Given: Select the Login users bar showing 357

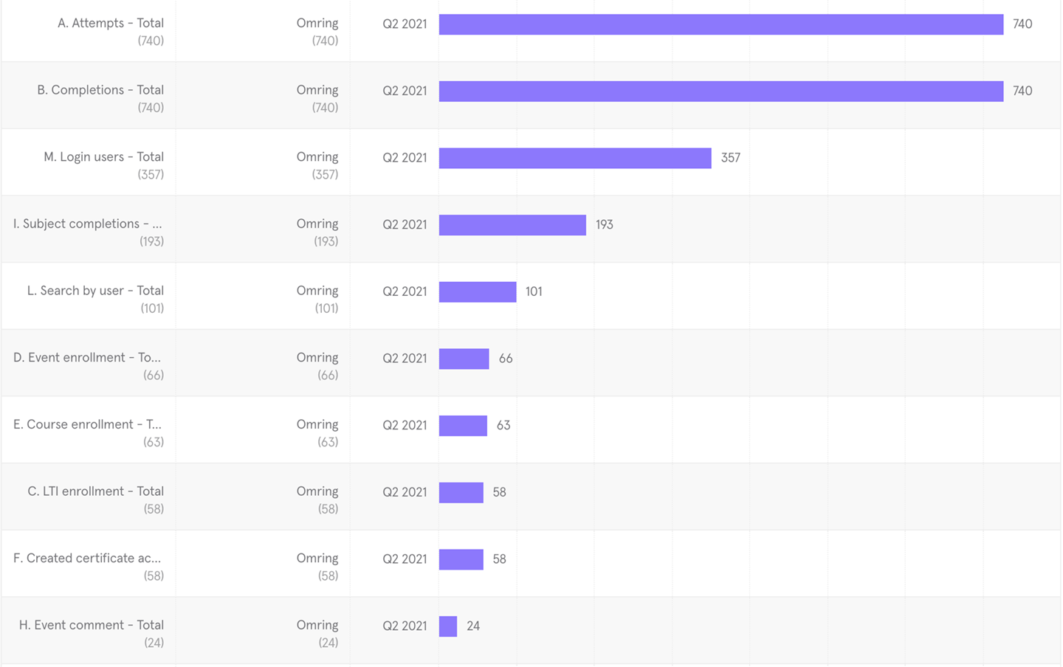Looking at the screenshot, I should [x=575, y=158].
